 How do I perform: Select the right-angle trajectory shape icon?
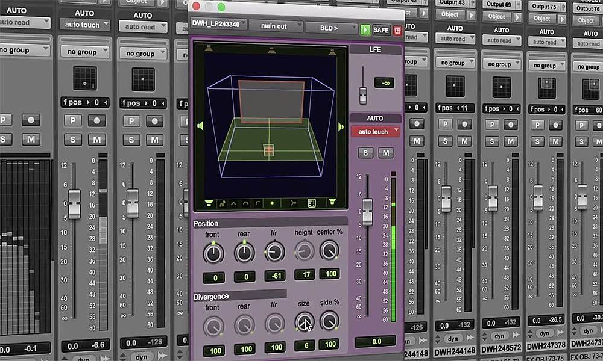click(257, 203)
